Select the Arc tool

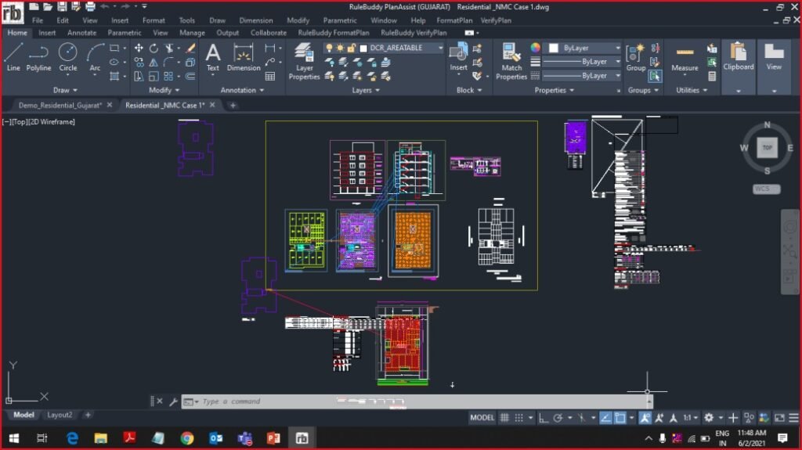tap(95, 57)
